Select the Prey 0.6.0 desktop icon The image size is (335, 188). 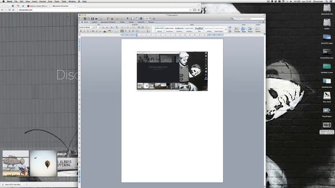click(327, 98)
